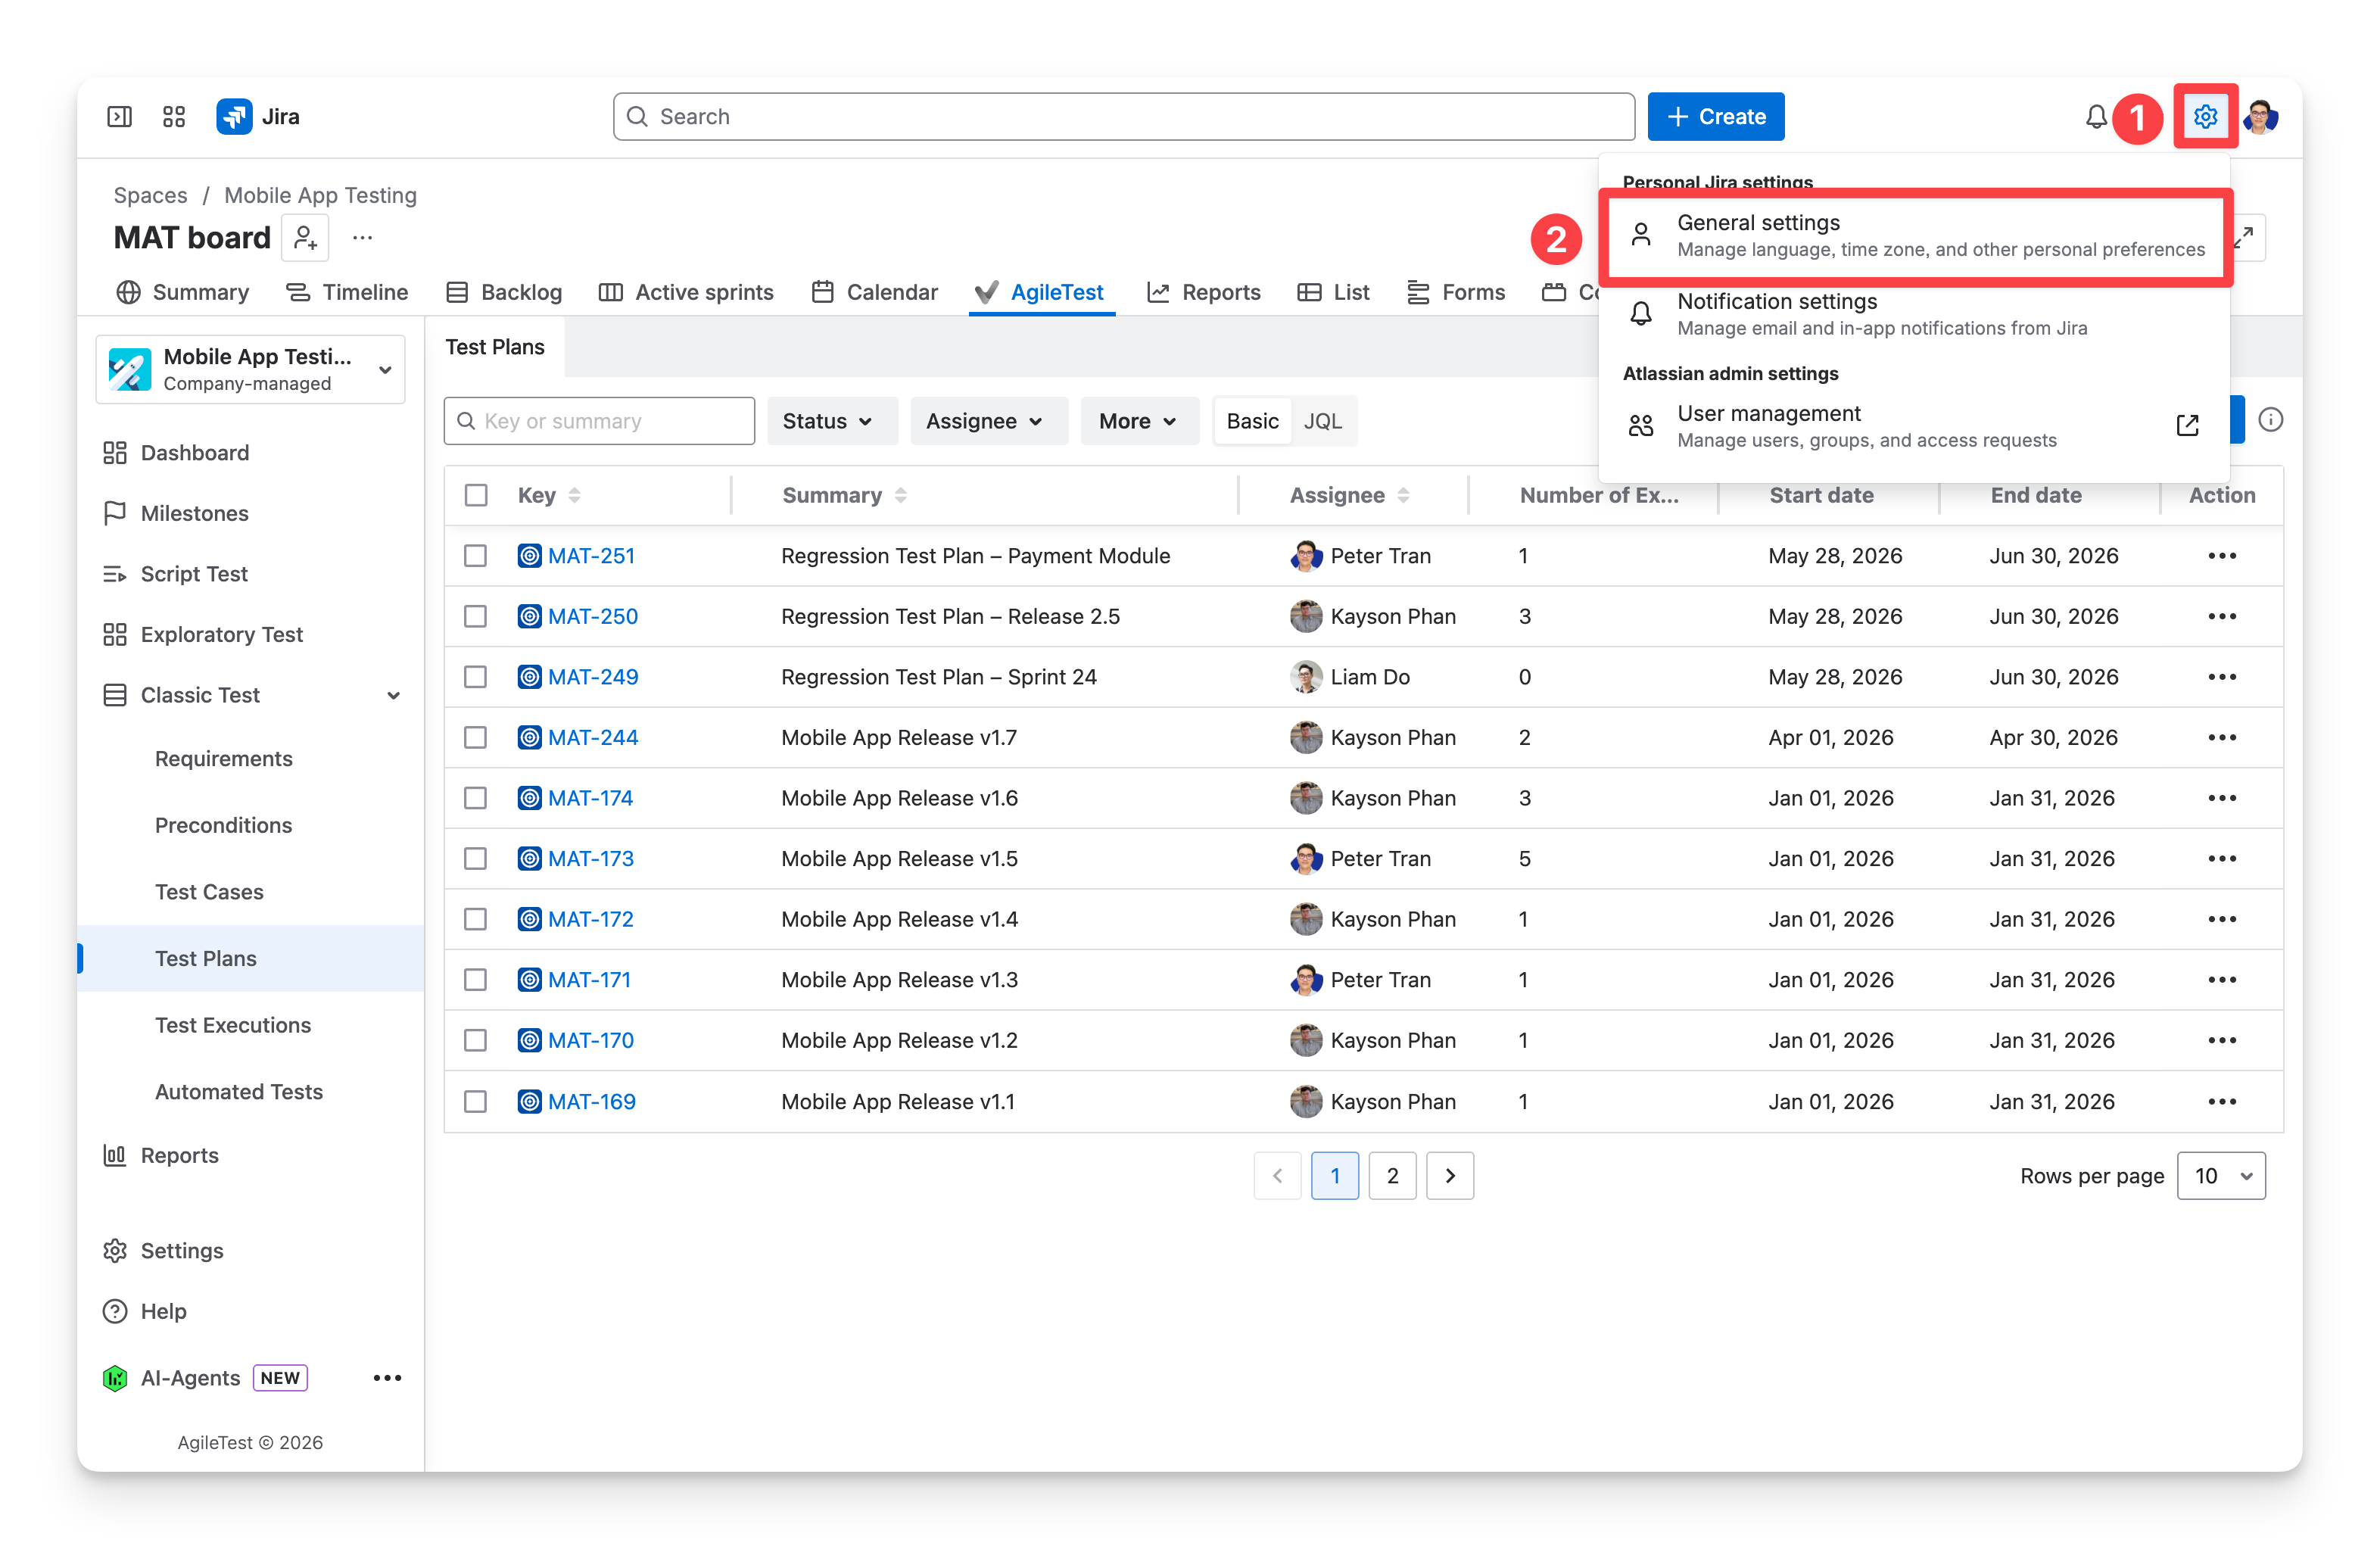Open Notification settings menu item

pos(1915,315)
